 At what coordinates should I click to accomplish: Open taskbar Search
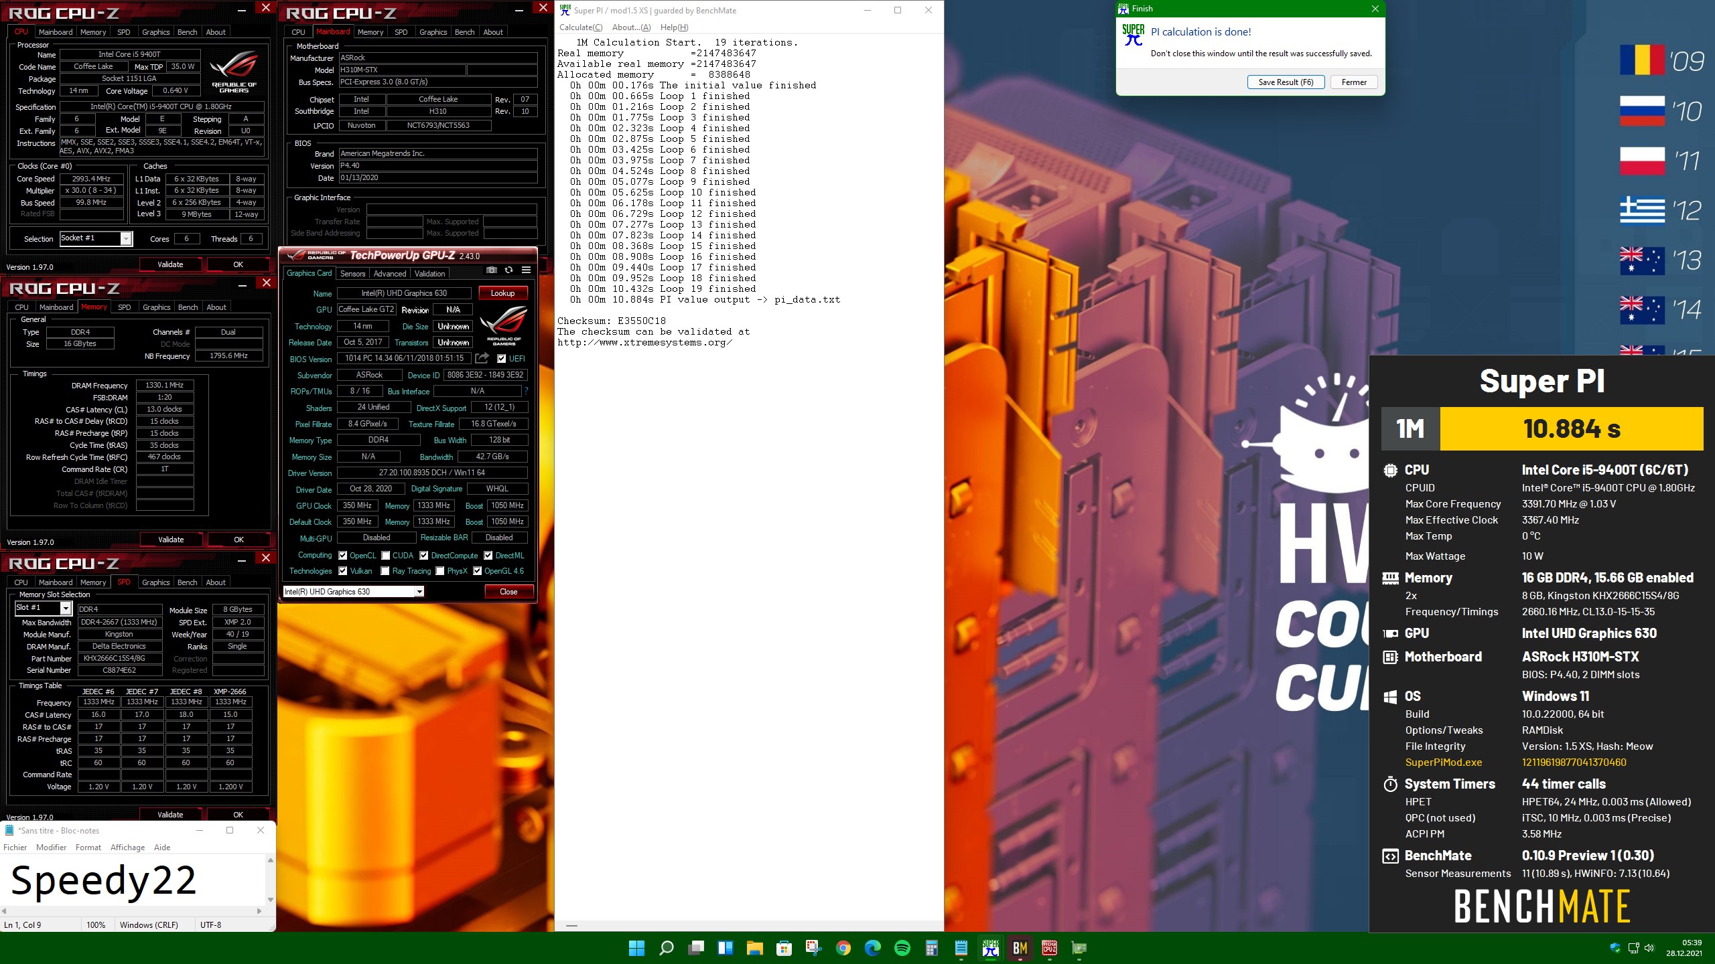point(666,948)
